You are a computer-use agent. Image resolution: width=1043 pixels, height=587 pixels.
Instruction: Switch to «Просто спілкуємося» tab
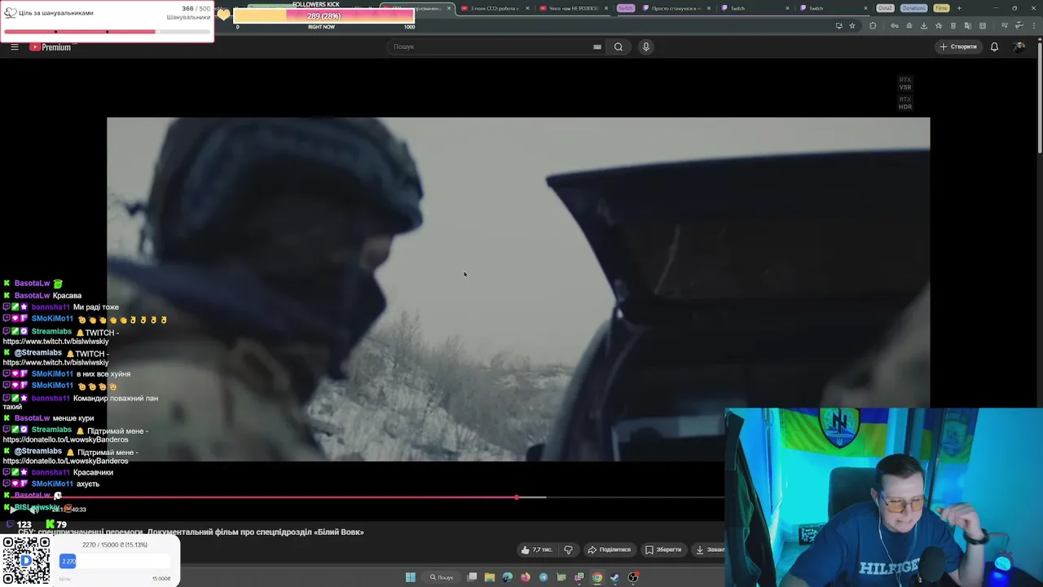676,8
